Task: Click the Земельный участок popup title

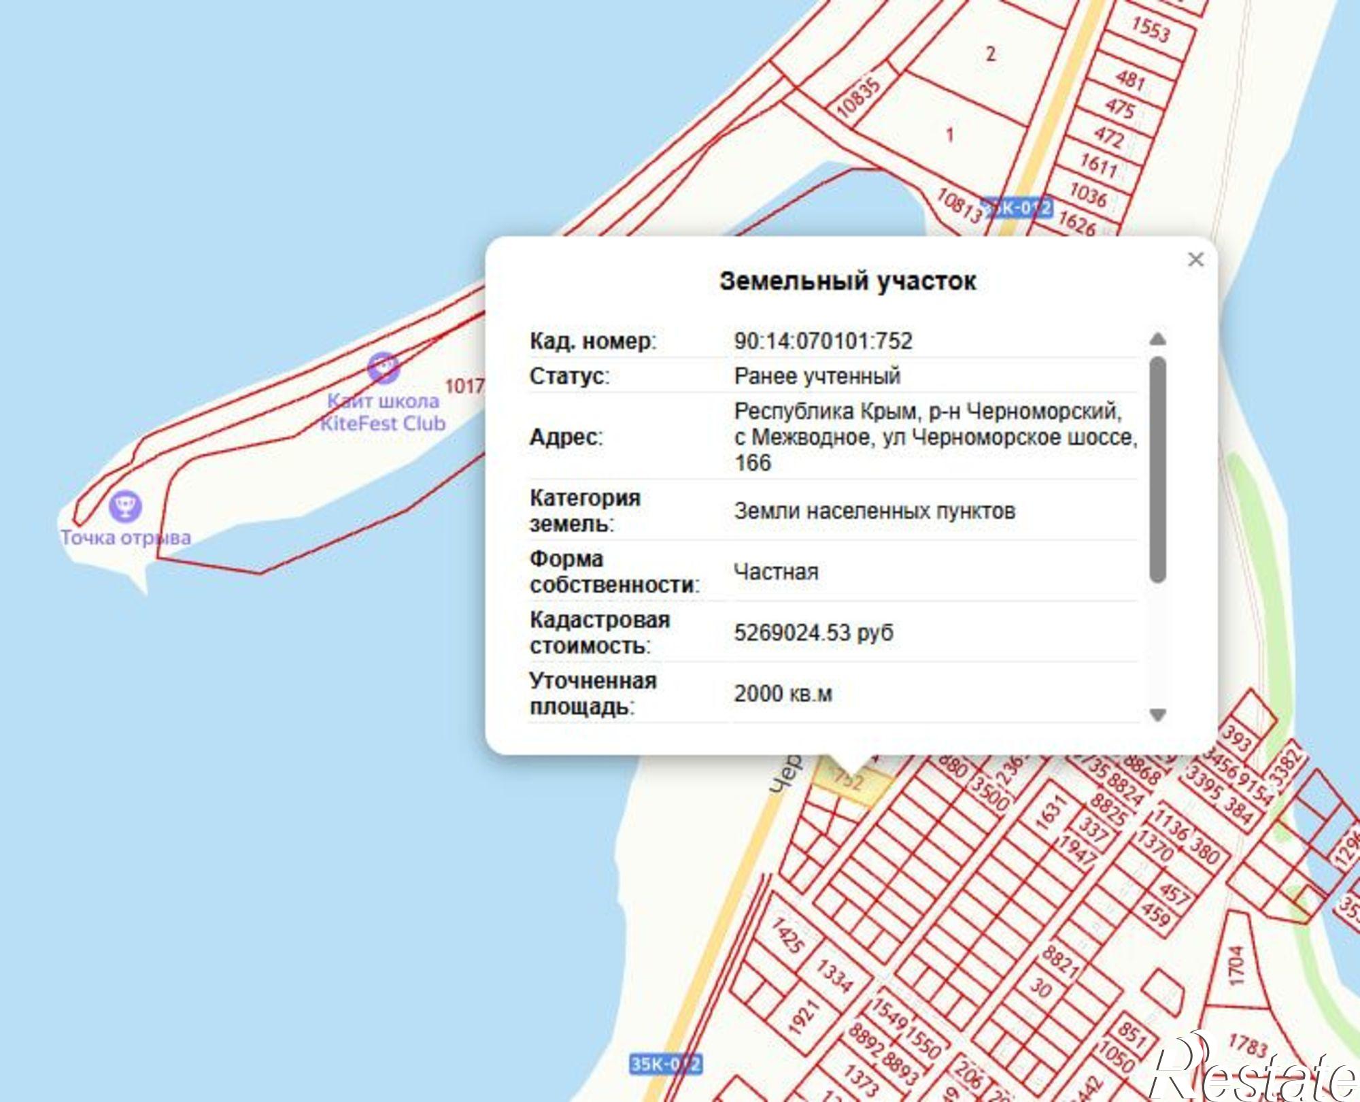Action: tap(848, 281)
